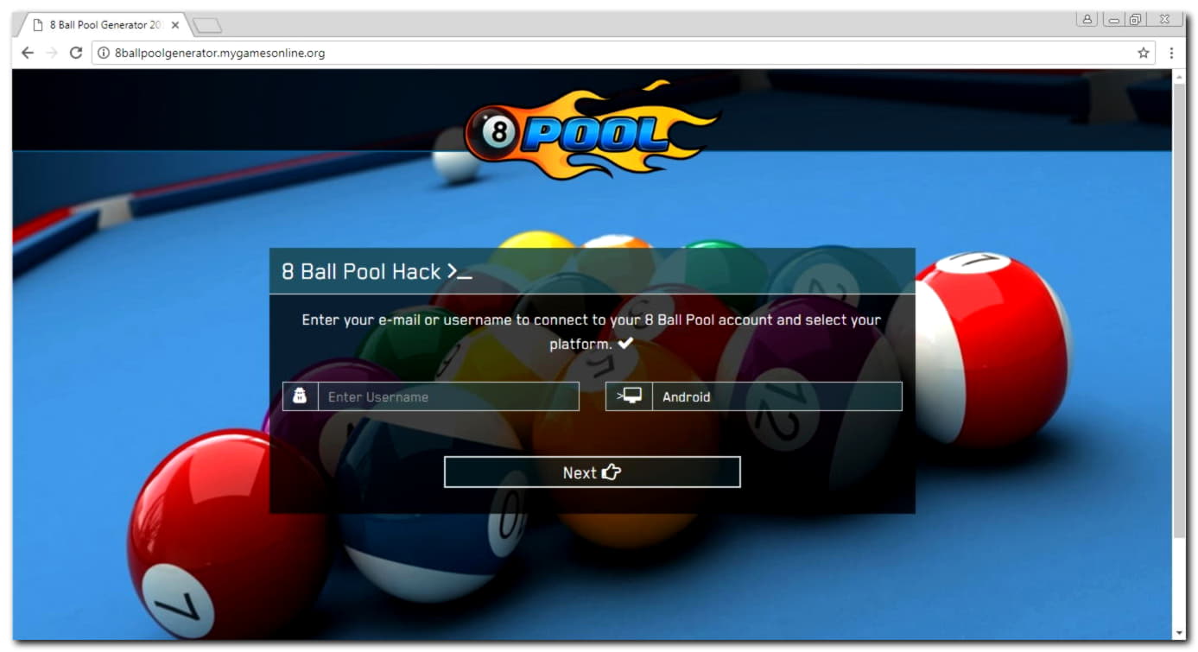Image resolution: width=1198 pixels, height=652 pixels.
Task: Select the 8 Ball Pool Generator tab
Action: tap(102, 25)
